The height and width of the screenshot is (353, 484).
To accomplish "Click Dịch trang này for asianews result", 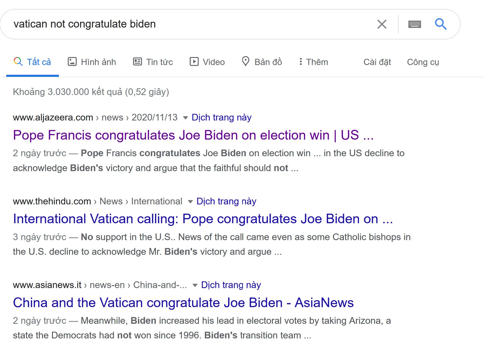I will [x=231, y=285].
